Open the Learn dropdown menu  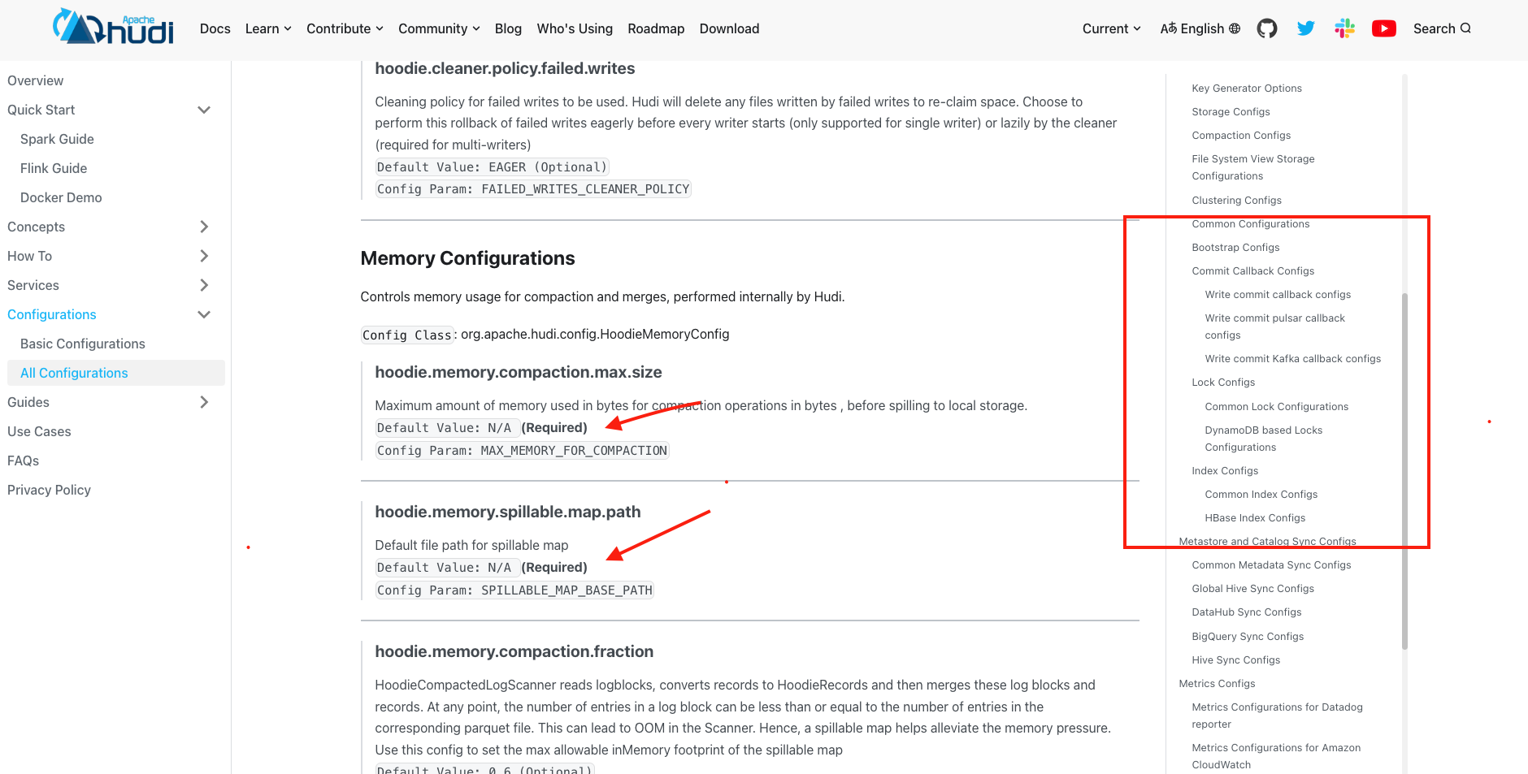pos(268,28)
